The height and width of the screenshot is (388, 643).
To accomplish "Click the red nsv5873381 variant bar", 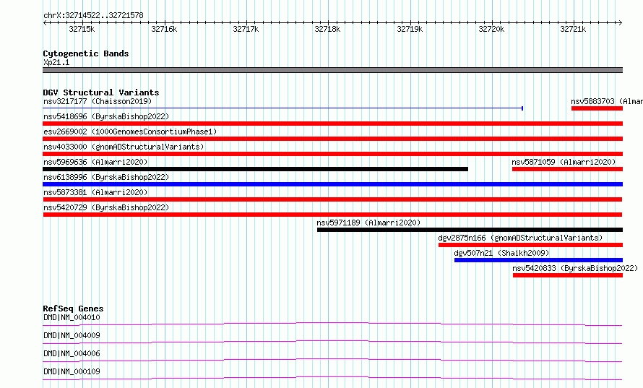I will pos(332,199).
